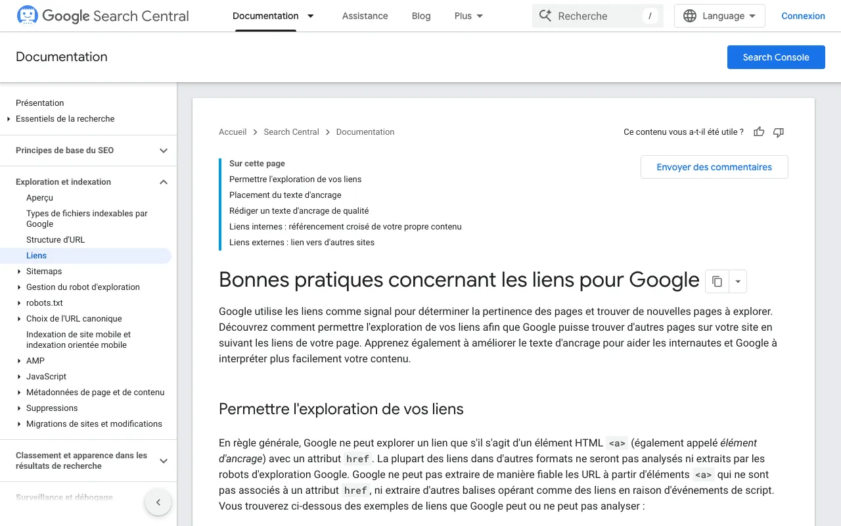Screen dimensions: 841x526
Task: Open Structure d'URL in sidebar
Action: pyautogui.click(x=56, y=240)
